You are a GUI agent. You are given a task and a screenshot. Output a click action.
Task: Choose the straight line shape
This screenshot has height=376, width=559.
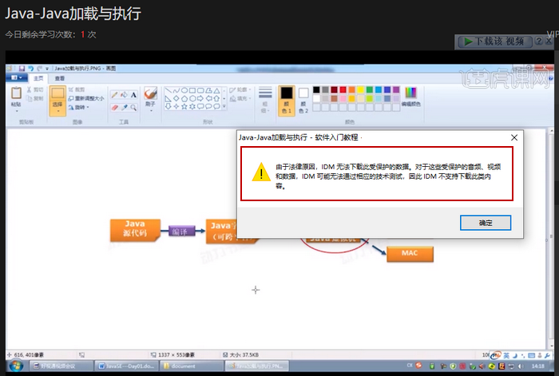(x=168, y=90)
